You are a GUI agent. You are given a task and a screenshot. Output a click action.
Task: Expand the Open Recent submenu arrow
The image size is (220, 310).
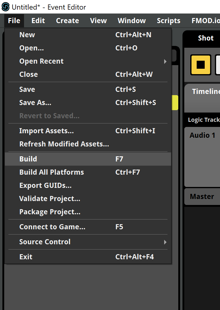(x=165, y=62)
